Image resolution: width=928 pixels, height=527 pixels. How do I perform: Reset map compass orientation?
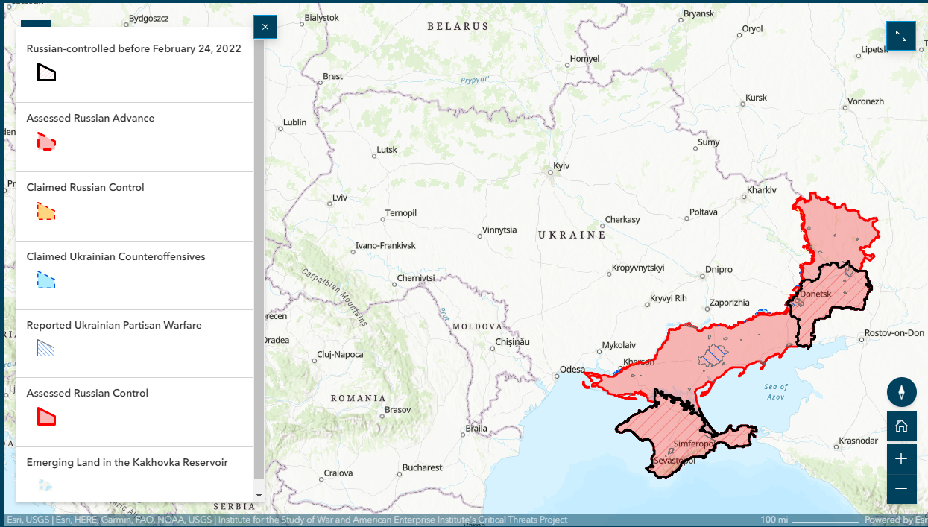pos(901,392)
